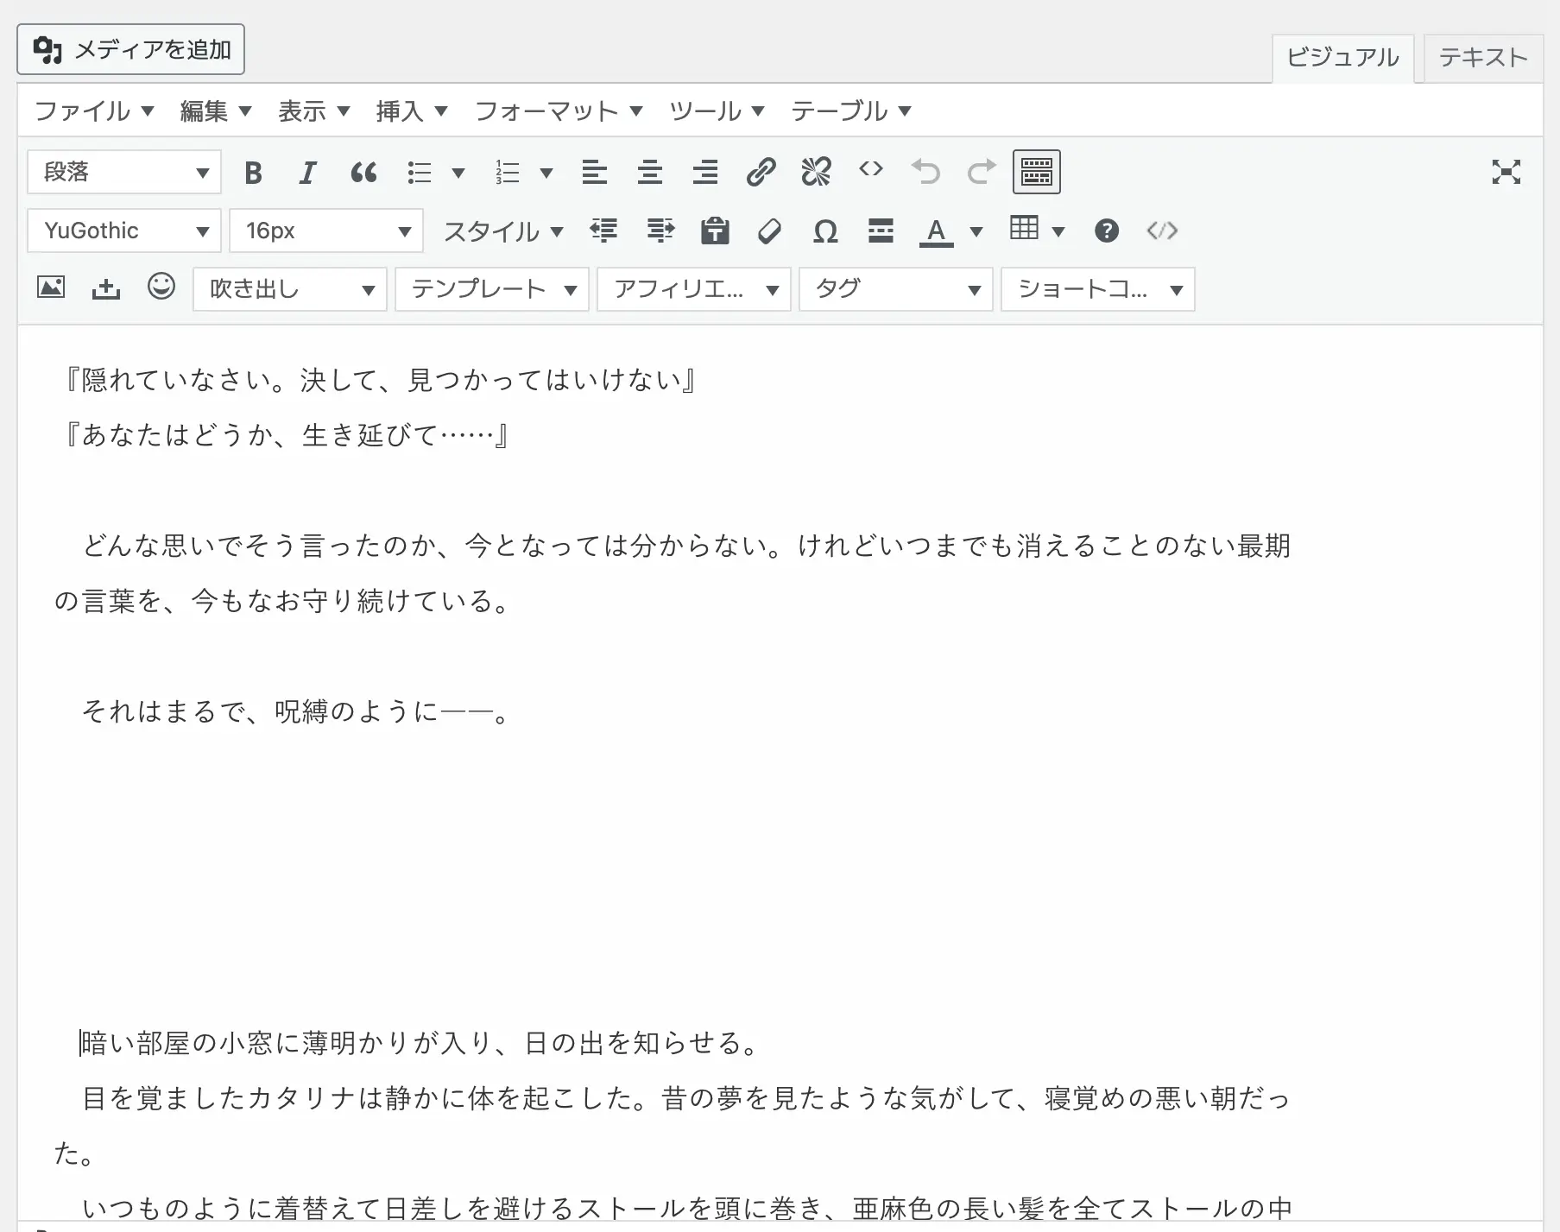Open special character Omega dialog
This screenshot has width=1560, height=1232.
click(825, 231)
